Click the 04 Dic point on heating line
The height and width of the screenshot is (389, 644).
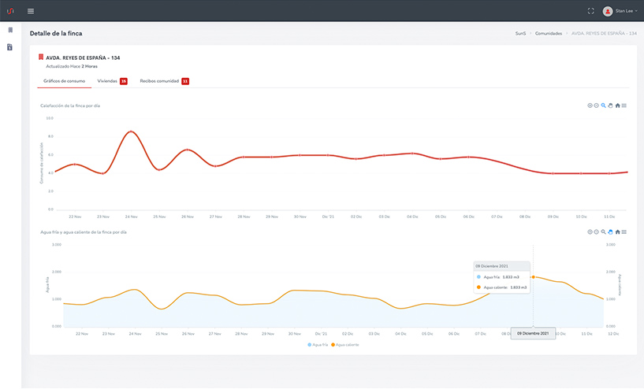pos(412,153)
